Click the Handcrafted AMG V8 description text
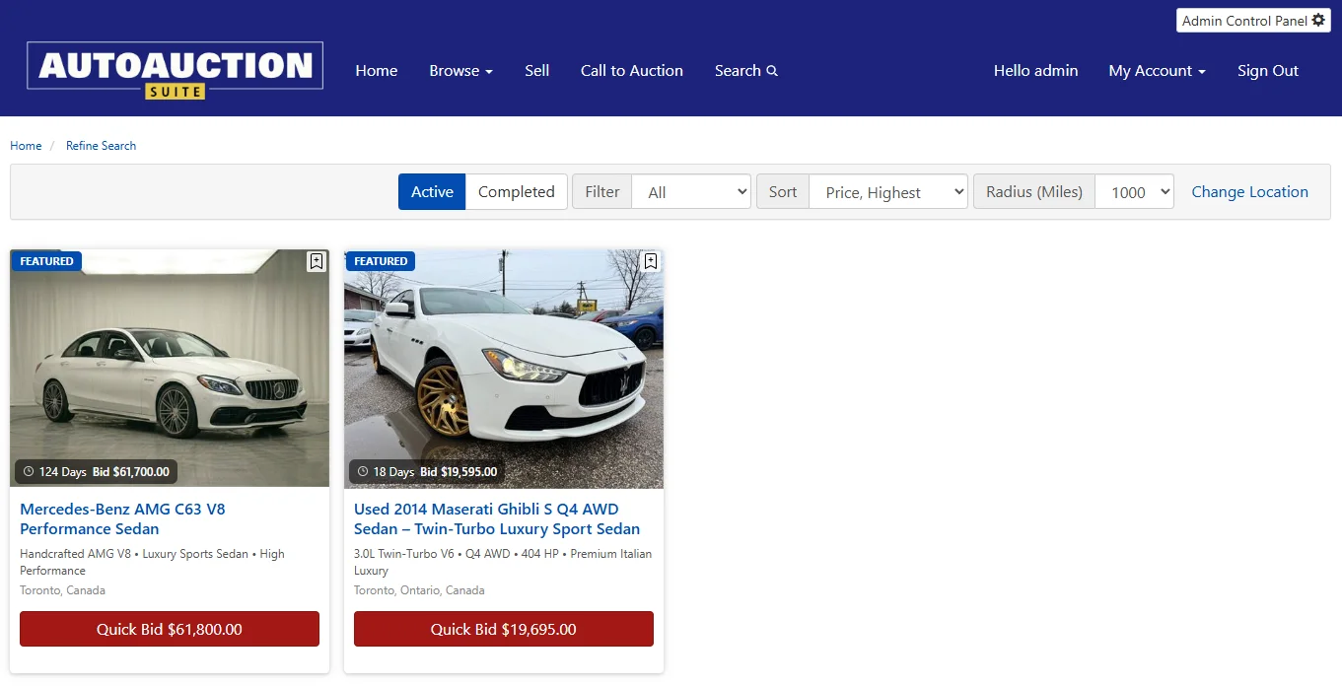This screenshot has height=686, width=1342. 152,562
